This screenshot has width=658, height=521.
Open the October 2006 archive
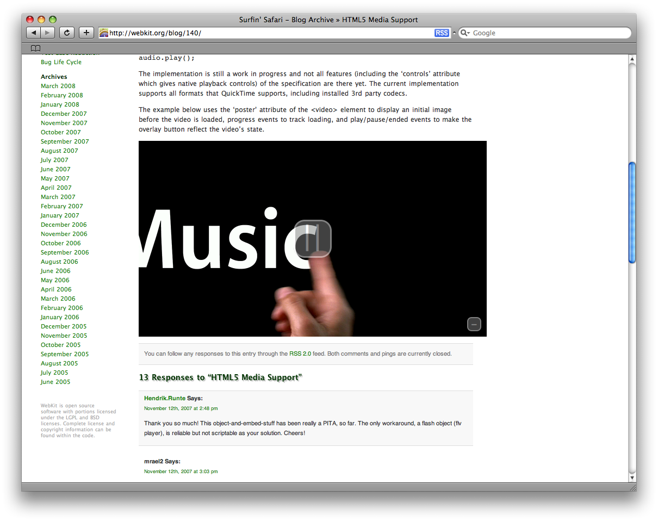[61, 243]
